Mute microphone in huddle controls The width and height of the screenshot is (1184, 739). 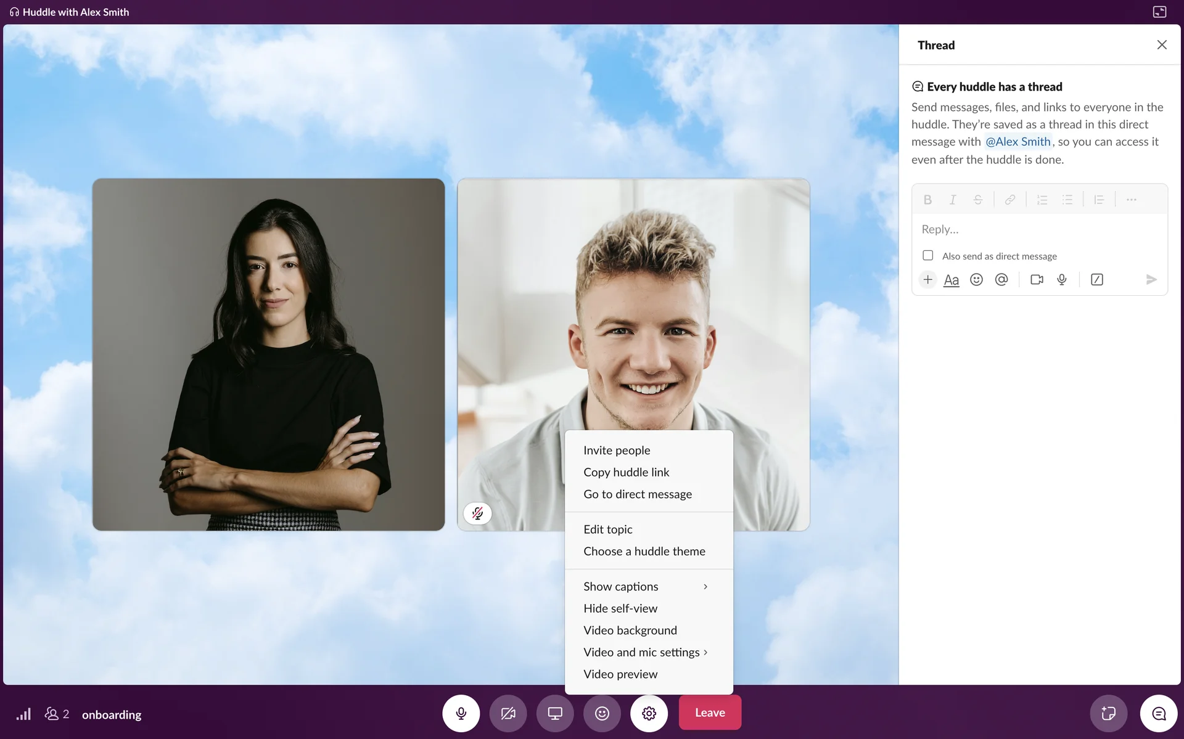point(461,713)
